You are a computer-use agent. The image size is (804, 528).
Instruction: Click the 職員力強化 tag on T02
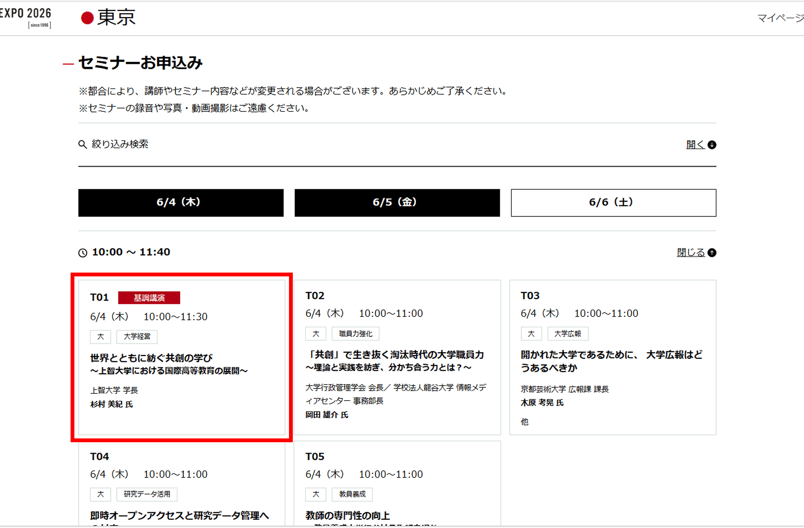355,334
